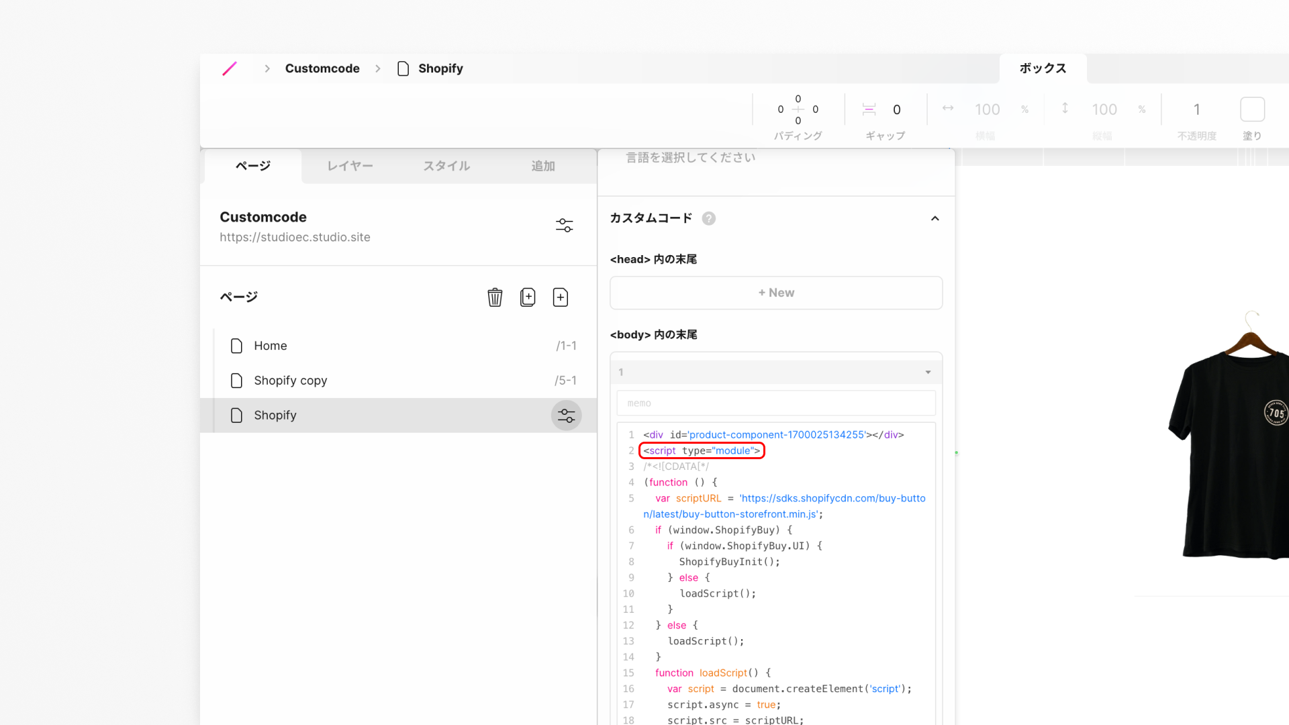1289x725 pixels.
Task: Switch to the レイヤー tab
Action: click(350, 166)
